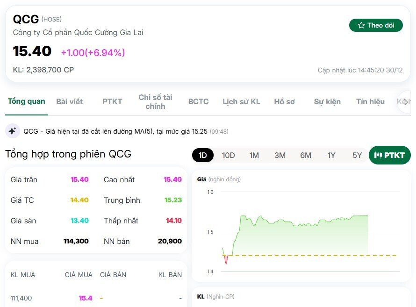Select the 1D chart period pill
Screen dimensions: 416x307
pos(202,155)
